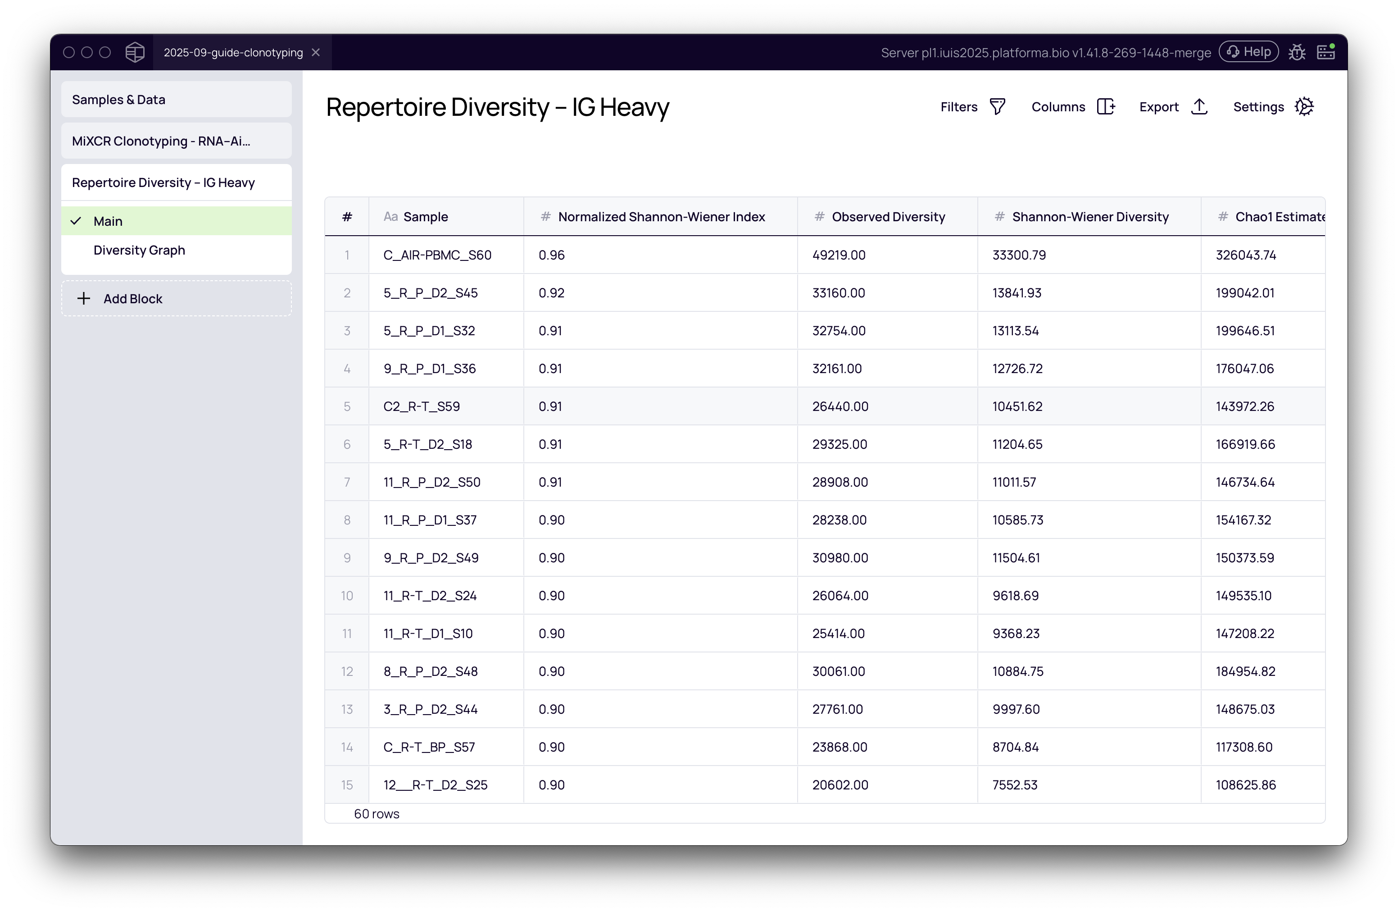Click the Platforma cube logo icon

135,52
